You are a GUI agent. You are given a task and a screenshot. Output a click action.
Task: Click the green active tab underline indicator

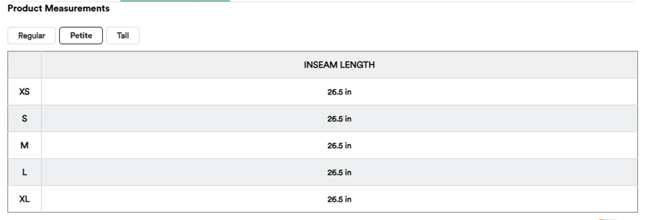click(175, 1)
